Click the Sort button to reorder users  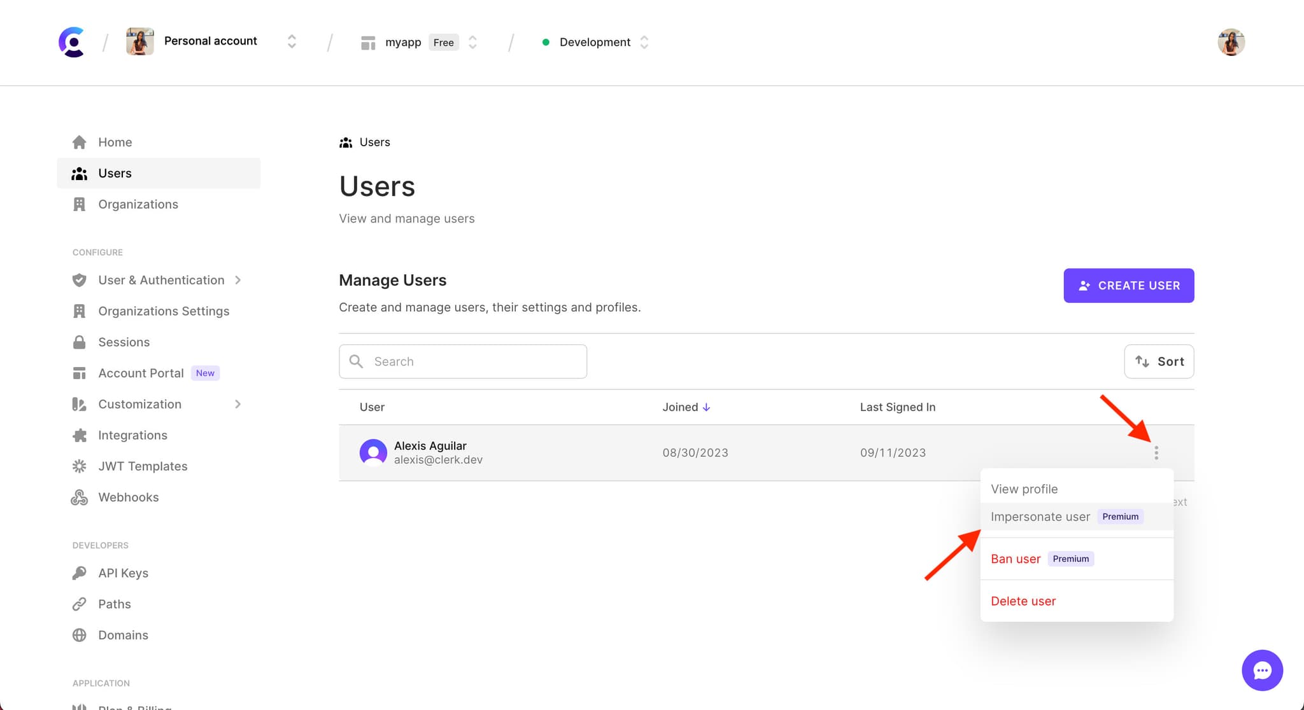coord(1159,361)
